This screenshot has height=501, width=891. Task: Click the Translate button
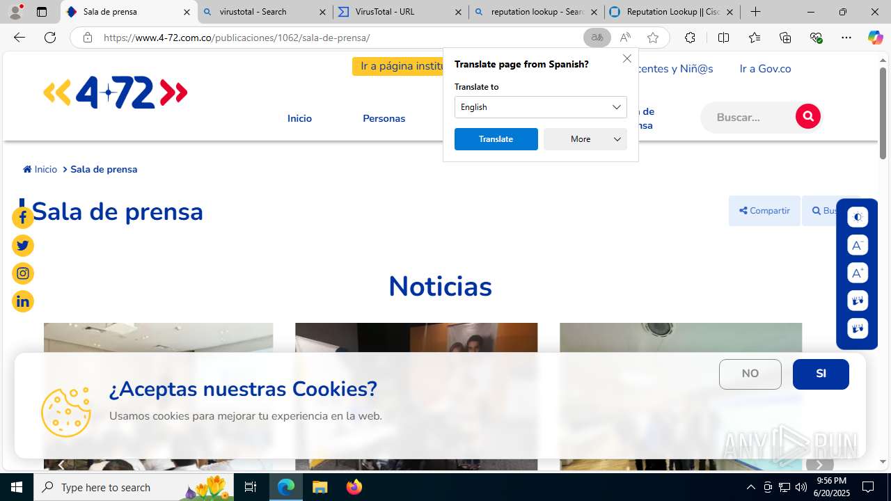click(496, 139)
